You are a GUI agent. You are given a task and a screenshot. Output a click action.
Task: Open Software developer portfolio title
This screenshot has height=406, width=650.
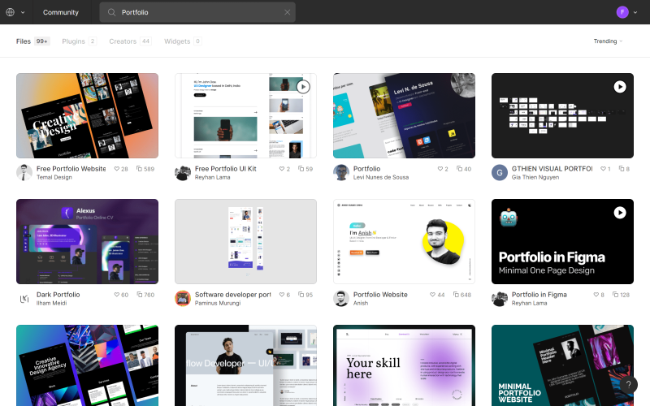(x=232, y=295)
